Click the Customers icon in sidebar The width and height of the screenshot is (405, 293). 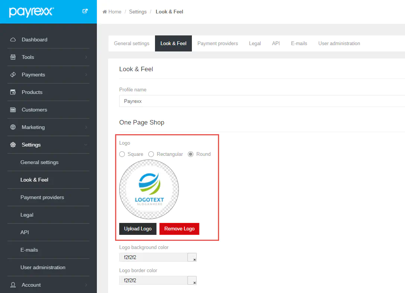point(13,110)
